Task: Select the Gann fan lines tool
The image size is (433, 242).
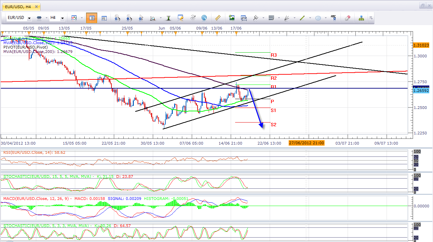Action: 287,18
